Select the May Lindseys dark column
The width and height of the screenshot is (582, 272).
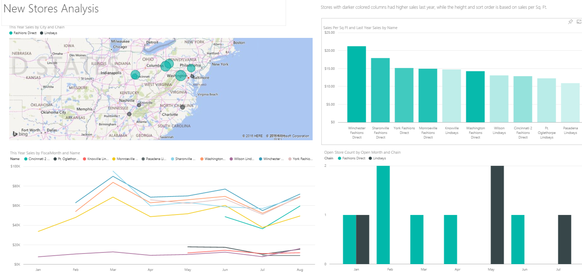(x=497, y=215)
